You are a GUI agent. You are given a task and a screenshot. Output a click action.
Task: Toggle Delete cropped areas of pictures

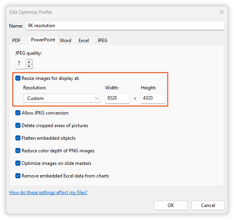click(18, 125)
